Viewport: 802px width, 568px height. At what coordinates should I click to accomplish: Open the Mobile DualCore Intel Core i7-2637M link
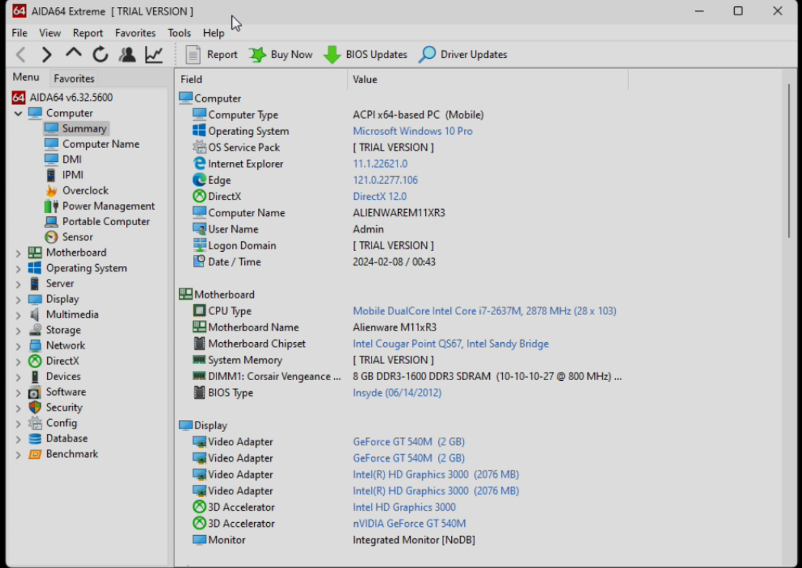click(484, 311)
